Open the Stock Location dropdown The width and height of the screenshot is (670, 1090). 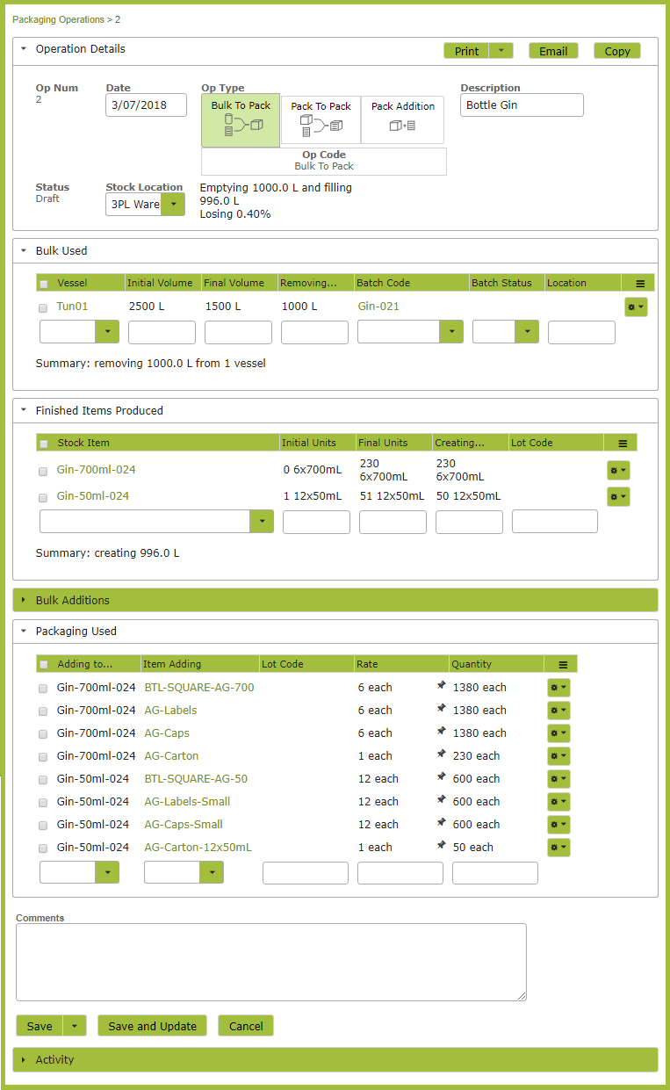(173, 205)
